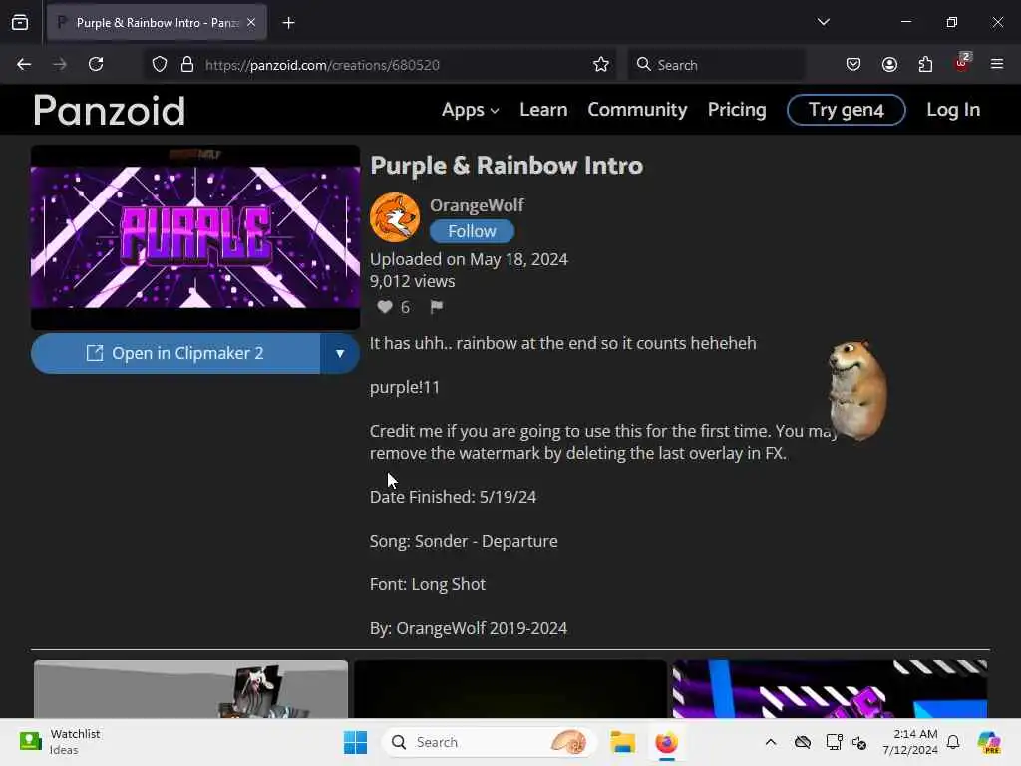Click "By: OrangeWolf 2019-2024" text
The image size is (1021, 766).
click(469, 628)
